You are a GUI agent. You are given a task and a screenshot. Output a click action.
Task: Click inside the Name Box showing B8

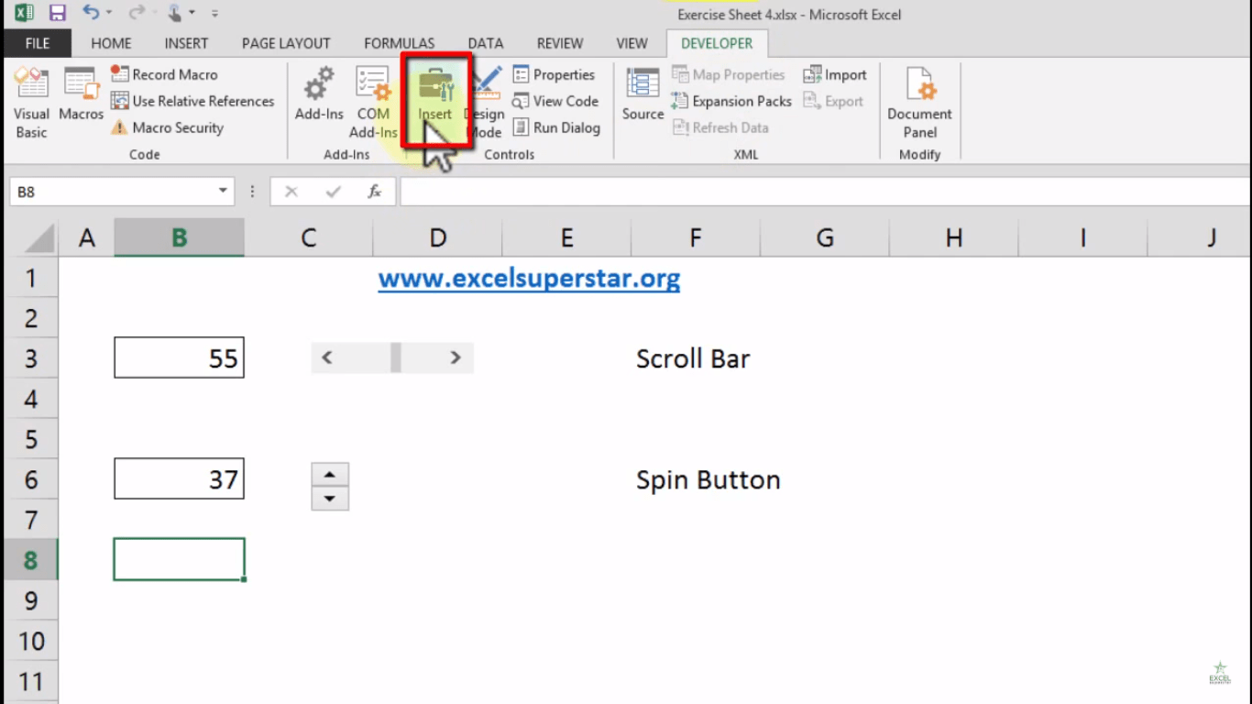pyautogui.click(x=112, y=192)
